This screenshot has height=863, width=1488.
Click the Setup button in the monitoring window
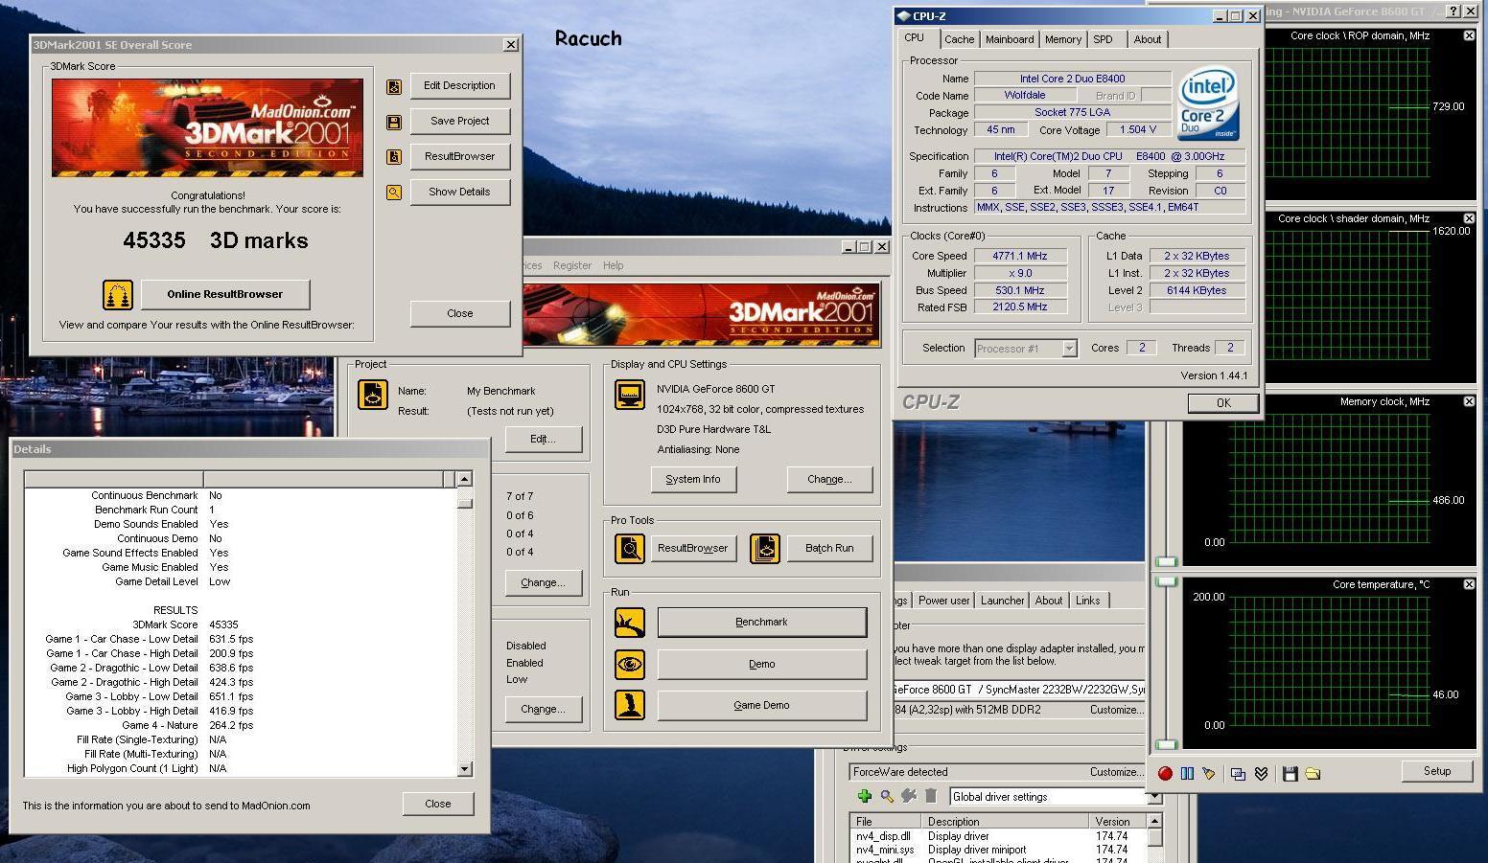pos(1437,771)
